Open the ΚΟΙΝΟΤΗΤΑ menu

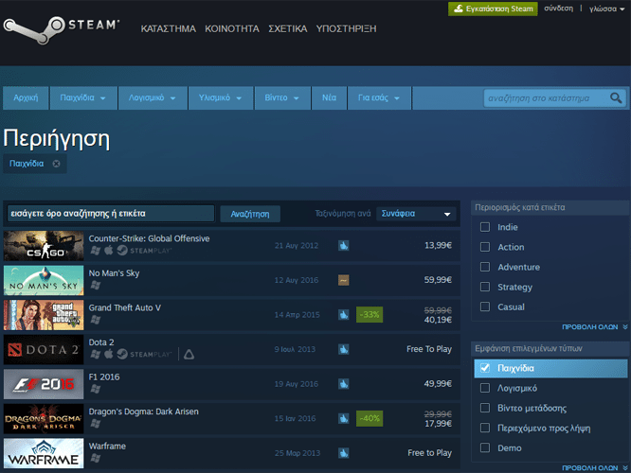coord(231,28)
